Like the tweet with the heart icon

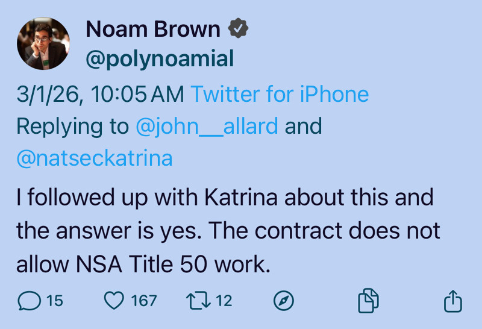coord(114,300)
